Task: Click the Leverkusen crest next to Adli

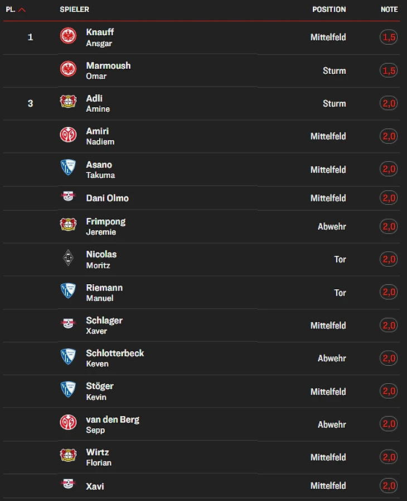Action: point(68,102)
